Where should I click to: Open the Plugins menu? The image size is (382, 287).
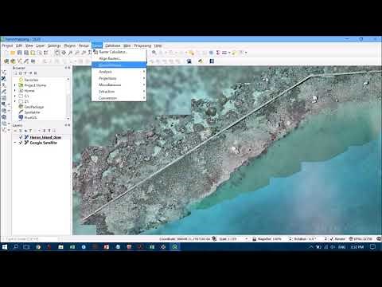tap(70, 45)
